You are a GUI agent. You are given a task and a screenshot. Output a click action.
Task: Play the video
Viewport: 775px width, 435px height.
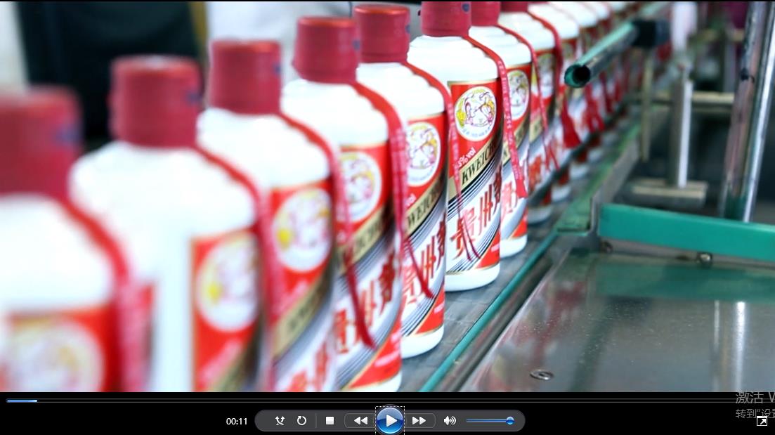389,421
